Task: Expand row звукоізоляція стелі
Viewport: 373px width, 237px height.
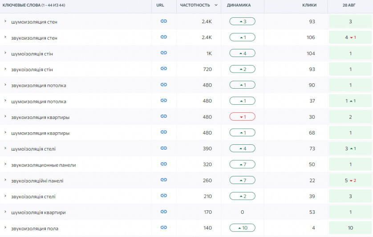Action: tap(5, 196)
